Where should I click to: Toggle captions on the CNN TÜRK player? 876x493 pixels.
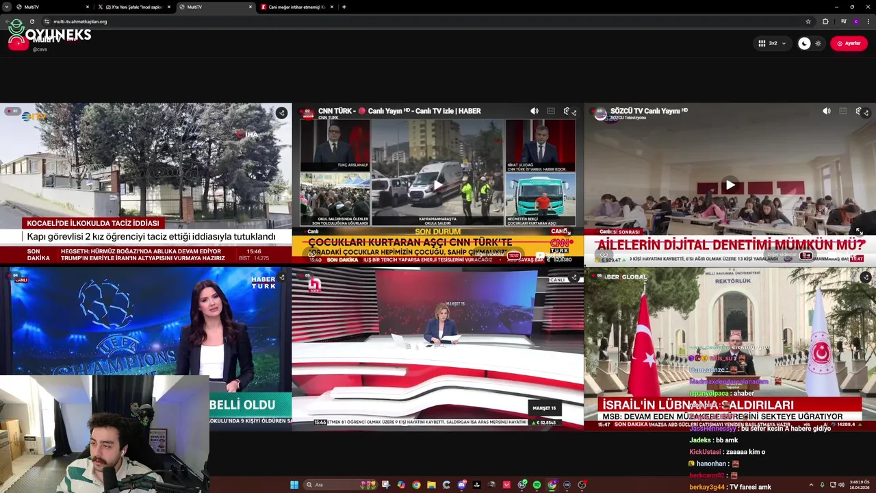tap(551, 111)
